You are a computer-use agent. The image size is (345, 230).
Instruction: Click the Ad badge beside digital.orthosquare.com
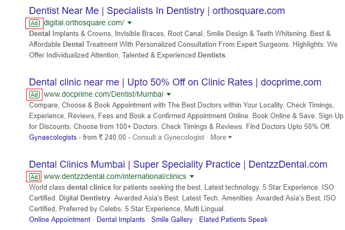click(34, 23)
